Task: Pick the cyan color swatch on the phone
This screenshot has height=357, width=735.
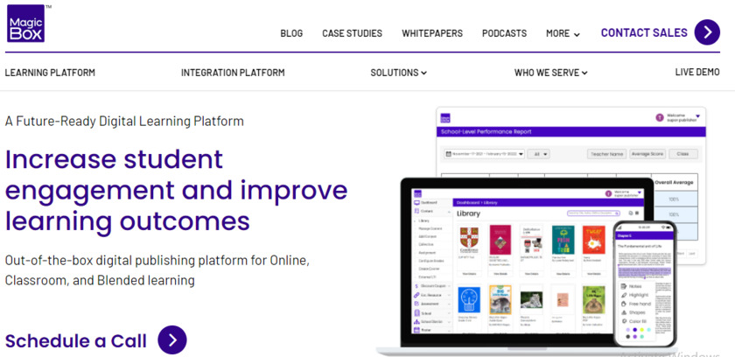Action: pos(648,330)
